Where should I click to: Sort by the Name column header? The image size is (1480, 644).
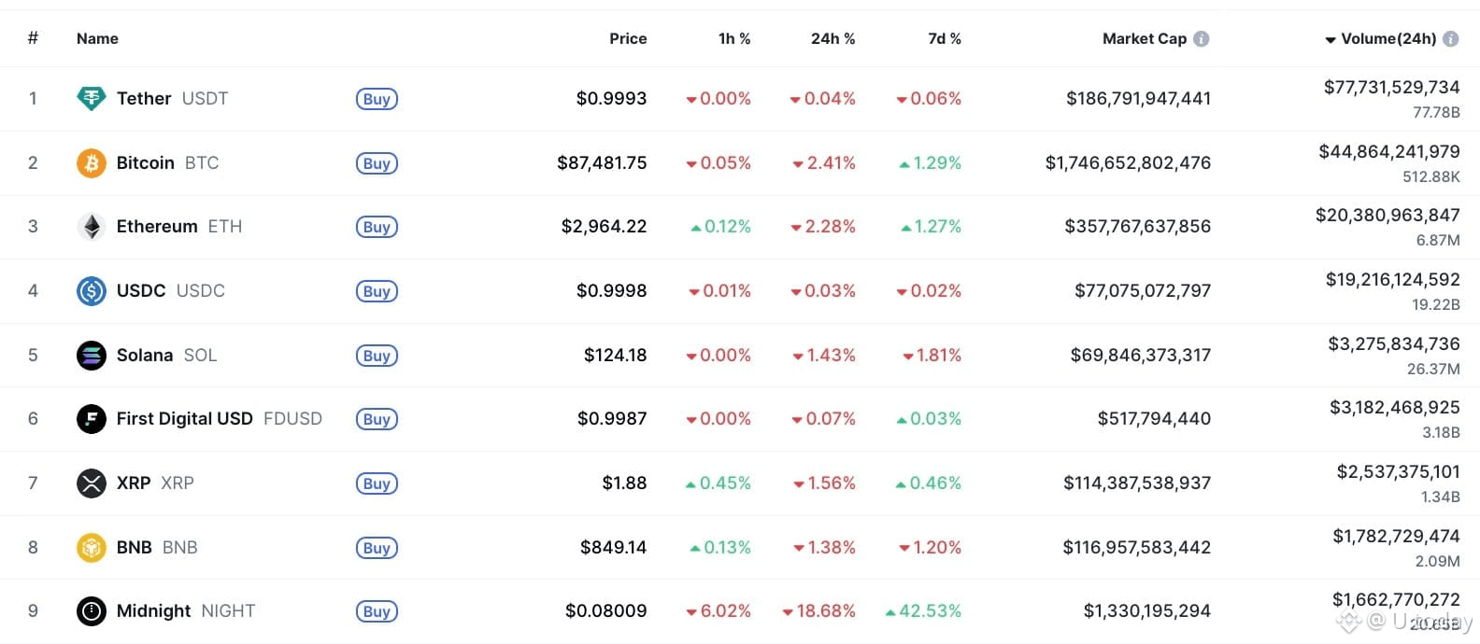point(97,38)
